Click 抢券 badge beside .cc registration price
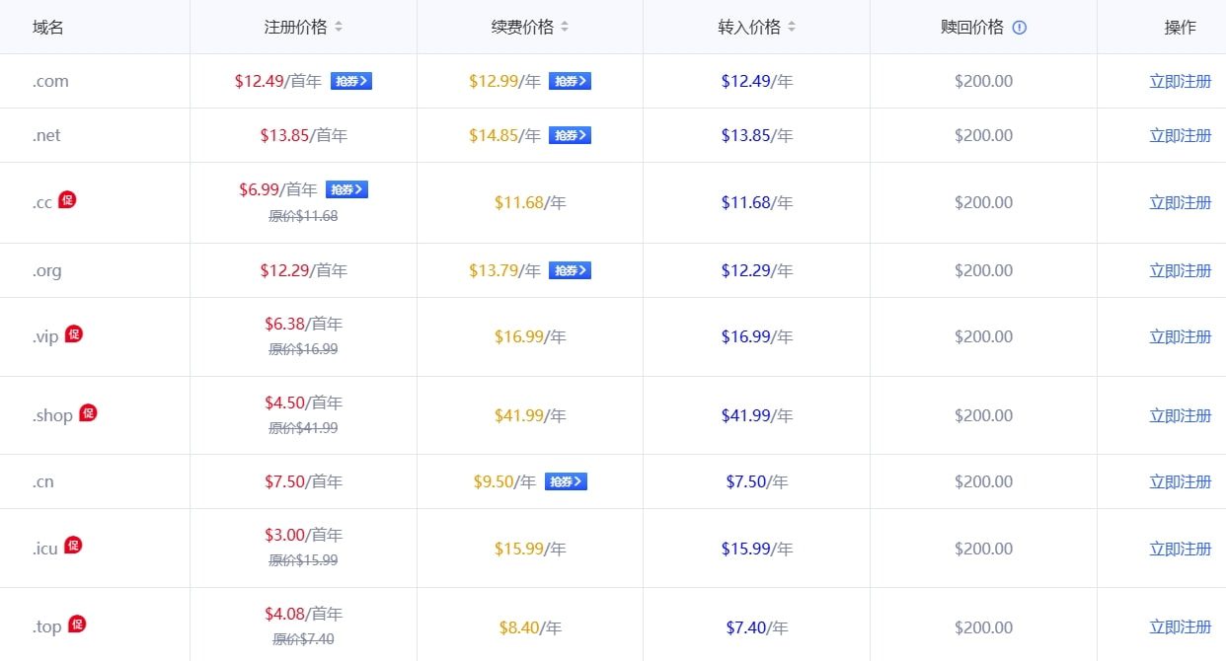The height and width of the screenshot is (661, 1226). click(346, 189)
